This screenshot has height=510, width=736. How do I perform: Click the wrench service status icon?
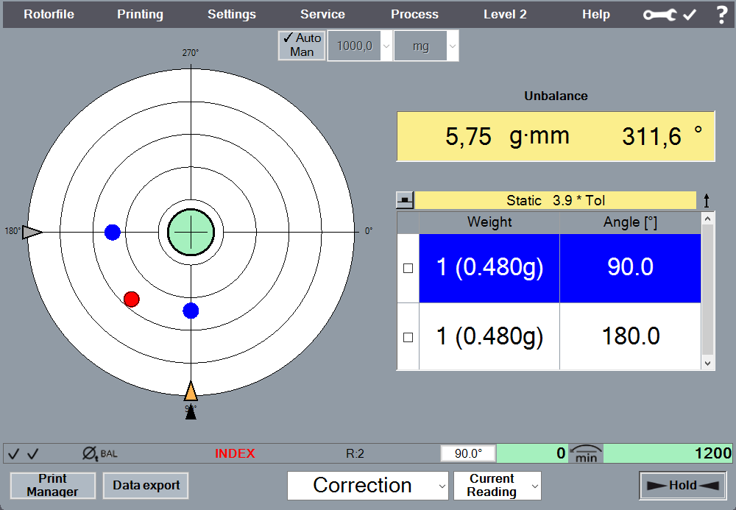point(659,15)
